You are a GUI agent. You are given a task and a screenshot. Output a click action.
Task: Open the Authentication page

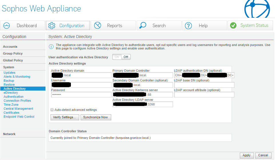coord(13,97)
